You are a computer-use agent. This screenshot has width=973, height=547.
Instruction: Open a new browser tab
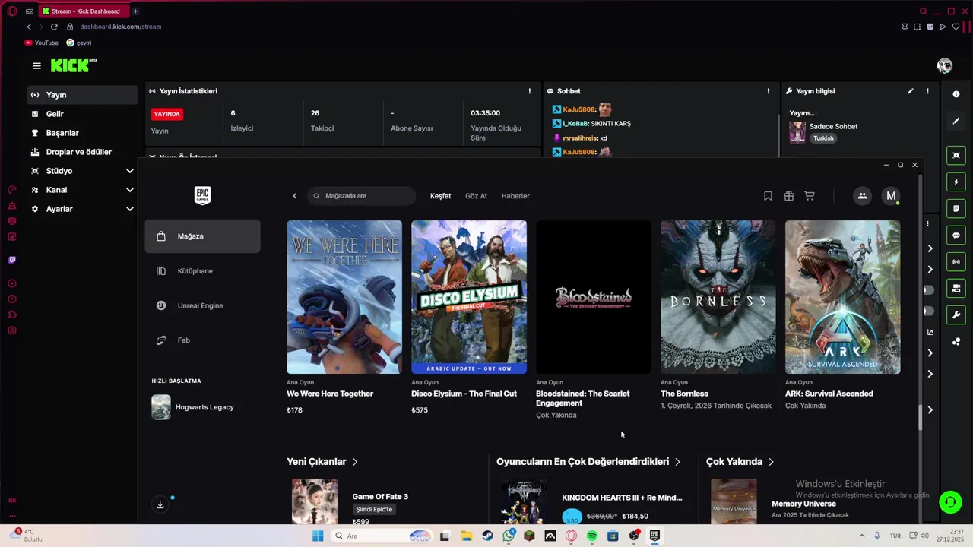coord(135,11)
